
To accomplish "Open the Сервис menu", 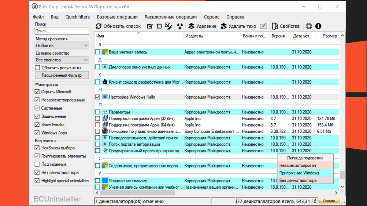I will (x=212, y=17).
